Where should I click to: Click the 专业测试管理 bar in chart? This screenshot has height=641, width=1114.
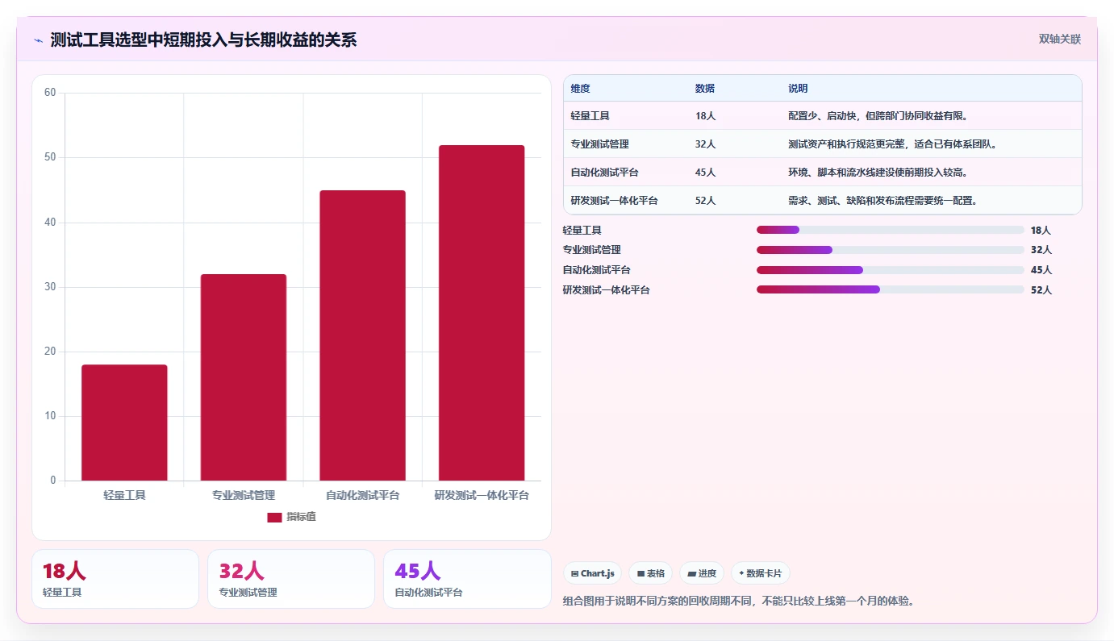[x=244, y=377]
